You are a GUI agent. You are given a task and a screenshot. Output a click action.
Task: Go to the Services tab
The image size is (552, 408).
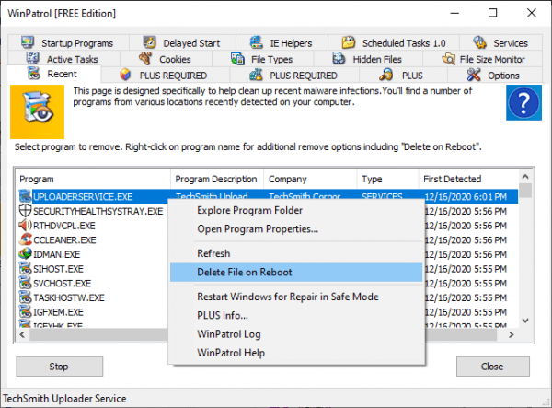pos(500,43)
